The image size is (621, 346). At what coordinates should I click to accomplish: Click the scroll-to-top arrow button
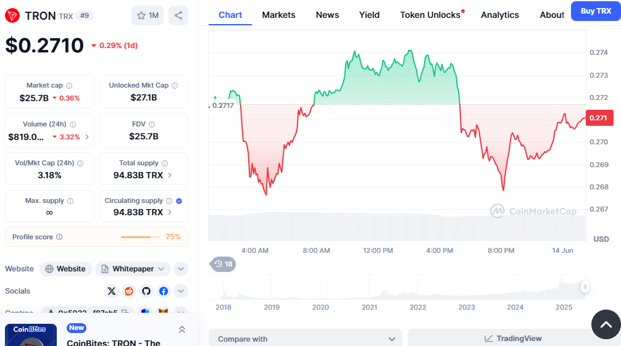[606, 324]
